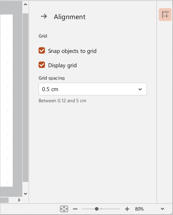The width and height of the screenshot is (173, 215).
Task: Click the vertical scrollbar thumb
Action: point(25,97)
